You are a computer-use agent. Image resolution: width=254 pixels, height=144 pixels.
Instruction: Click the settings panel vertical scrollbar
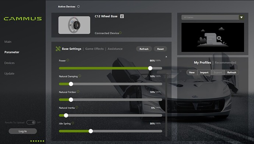166,105
